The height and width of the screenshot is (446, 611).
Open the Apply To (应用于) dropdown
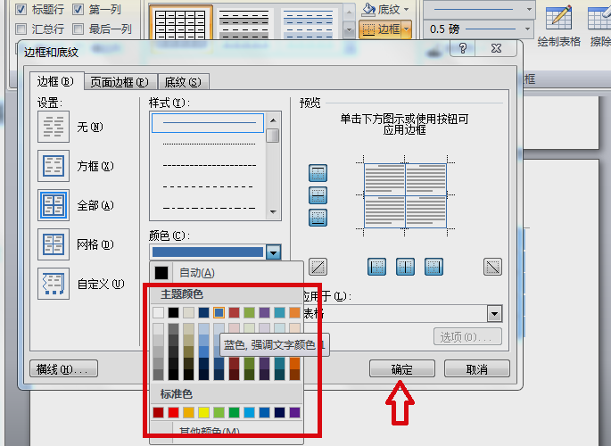(x=494, y=314)
